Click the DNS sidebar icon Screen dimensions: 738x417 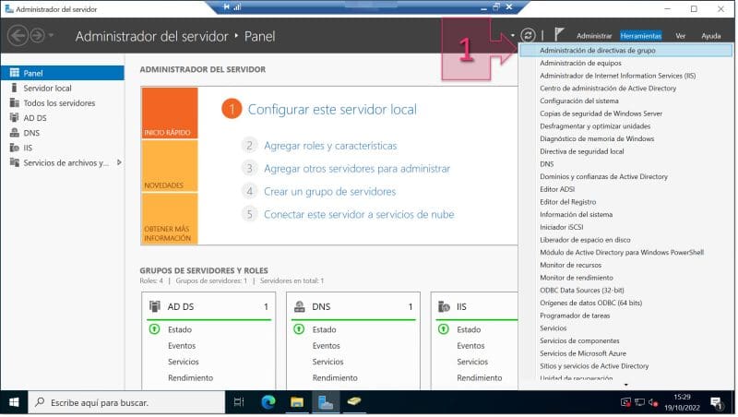click(15, 133)
